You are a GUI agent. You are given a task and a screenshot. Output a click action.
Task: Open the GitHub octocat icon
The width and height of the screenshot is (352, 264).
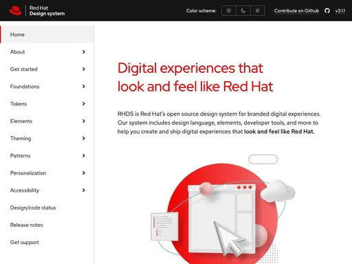pos(327,11)
